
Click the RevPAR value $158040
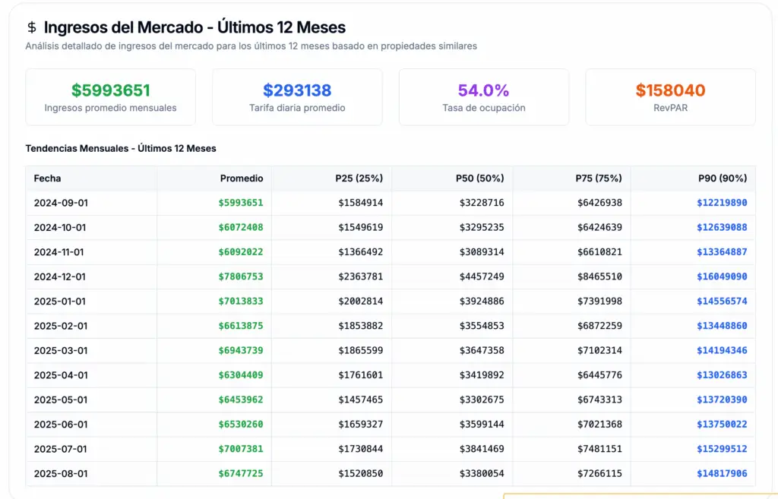click(670, 90)
